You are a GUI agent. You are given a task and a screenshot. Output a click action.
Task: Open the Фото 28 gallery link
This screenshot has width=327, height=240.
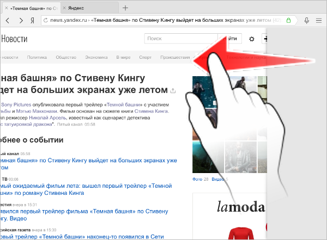(x=200, y=179)
